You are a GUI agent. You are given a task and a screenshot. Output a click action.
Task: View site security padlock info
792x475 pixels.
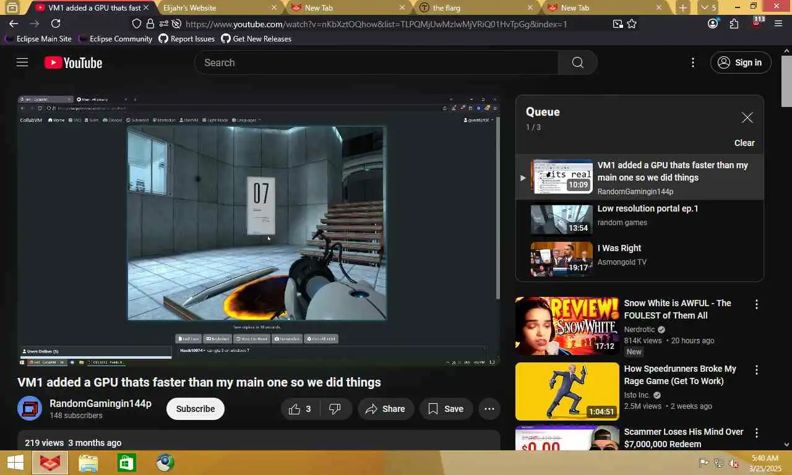[x=150, y=24]
